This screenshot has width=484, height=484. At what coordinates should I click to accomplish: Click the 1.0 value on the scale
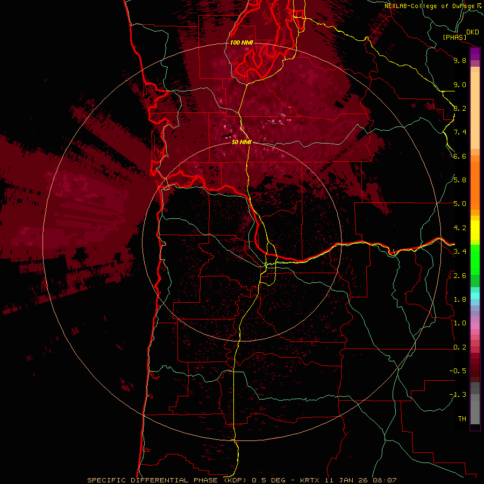pos(460,323)
